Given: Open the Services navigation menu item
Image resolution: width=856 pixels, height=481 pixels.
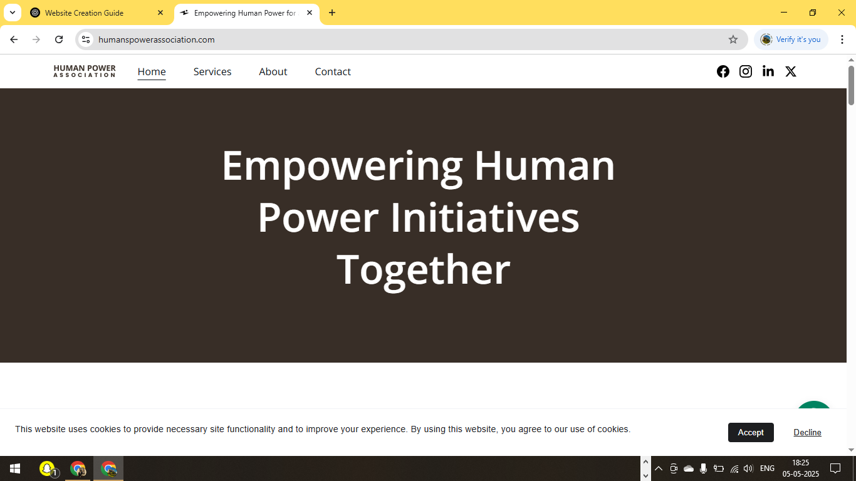Looking at the screenshot, I should (x=212, y=71).
